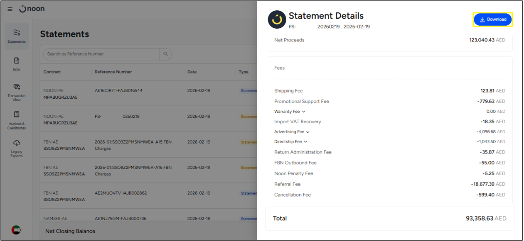
Task: Click the noon logo
Action: point(32,9)
